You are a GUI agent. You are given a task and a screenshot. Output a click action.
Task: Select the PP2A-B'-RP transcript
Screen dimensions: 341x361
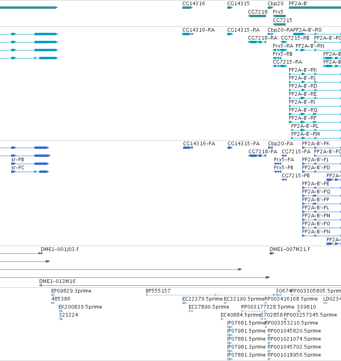(x=303, y=118)
